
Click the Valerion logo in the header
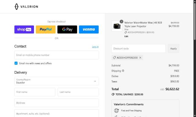pyautogui.click(x=26, y=6)
